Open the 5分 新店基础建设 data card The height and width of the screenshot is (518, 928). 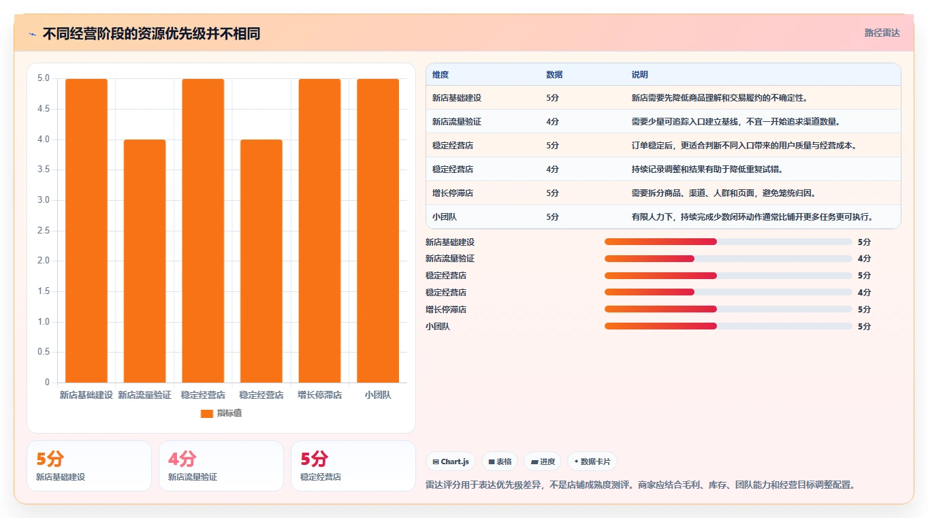pyautogui.click(x=89, y=466)
